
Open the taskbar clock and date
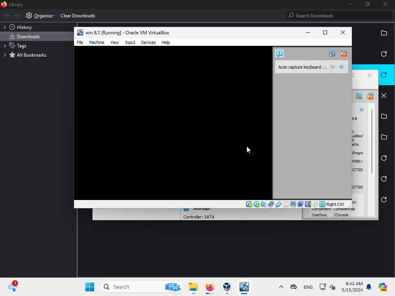[352, 287]
